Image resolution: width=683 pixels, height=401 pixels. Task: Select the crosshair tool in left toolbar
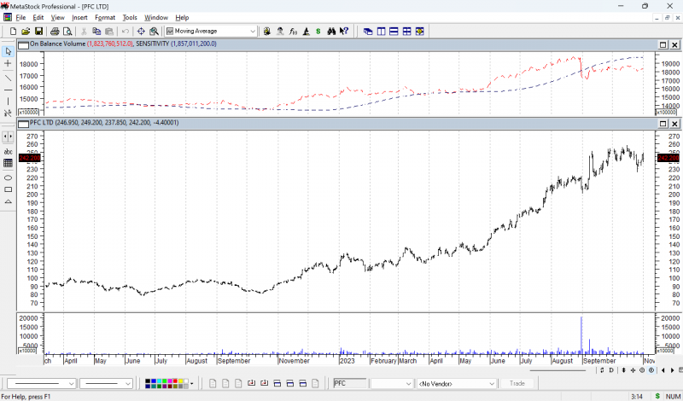[x=8, y=64]
